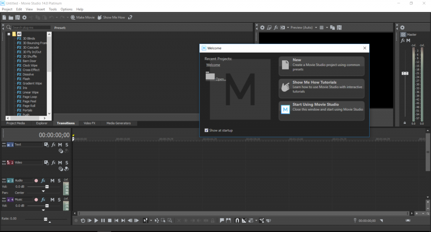Open the Project menu
Viewport: 431px width, 232px height.
click(x=7, y=9)
